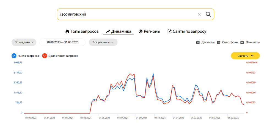Click the 3 933,75 left axis value
This screenshot has height=125, width=264.
(x=18, y=62)
